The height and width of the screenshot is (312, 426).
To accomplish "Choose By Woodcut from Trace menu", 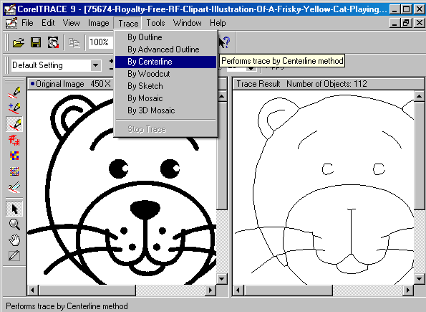I will click(165, 74).
